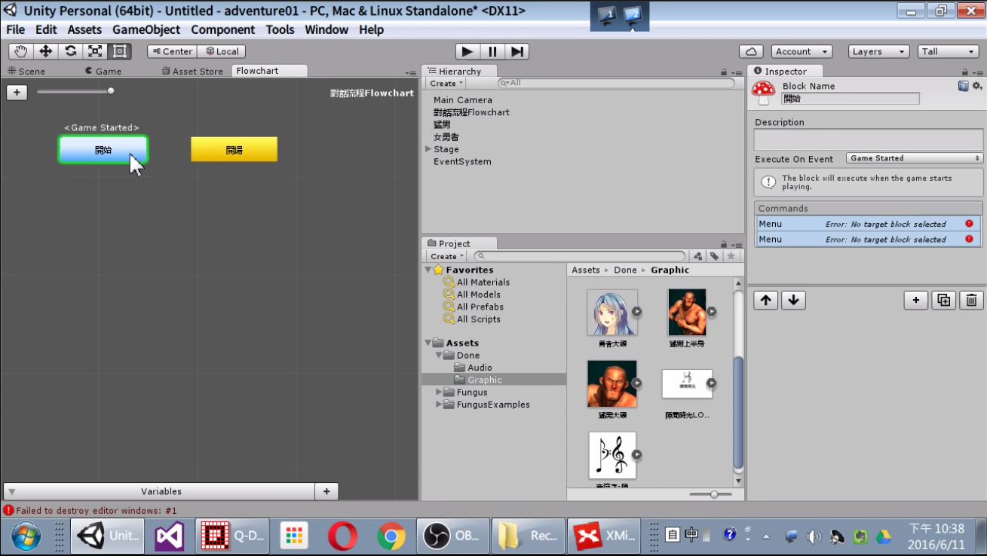Screen dimensions: 987x556
Task: Toggle the Hierarchy panel lock
Action: tap(724, 72)
